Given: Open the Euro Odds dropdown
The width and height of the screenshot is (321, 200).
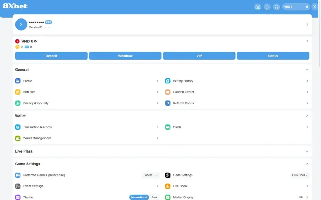Looking at the screenshot, I should click(299, 175).
